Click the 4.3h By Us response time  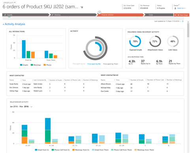pos(132,62)
